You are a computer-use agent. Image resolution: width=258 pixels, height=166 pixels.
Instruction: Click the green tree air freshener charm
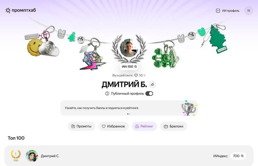tap(218, 39)
